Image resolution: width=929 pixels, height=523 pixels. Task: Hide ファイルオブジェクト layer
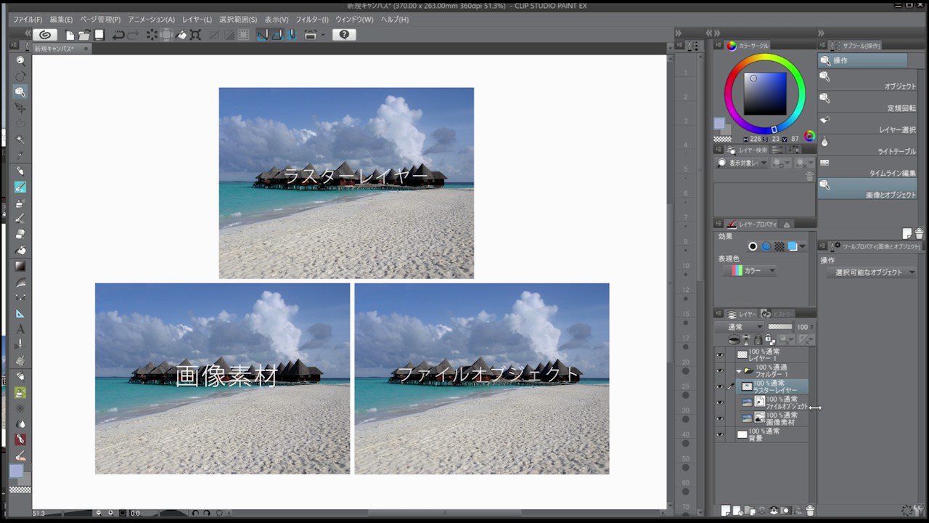click(720, 402)
